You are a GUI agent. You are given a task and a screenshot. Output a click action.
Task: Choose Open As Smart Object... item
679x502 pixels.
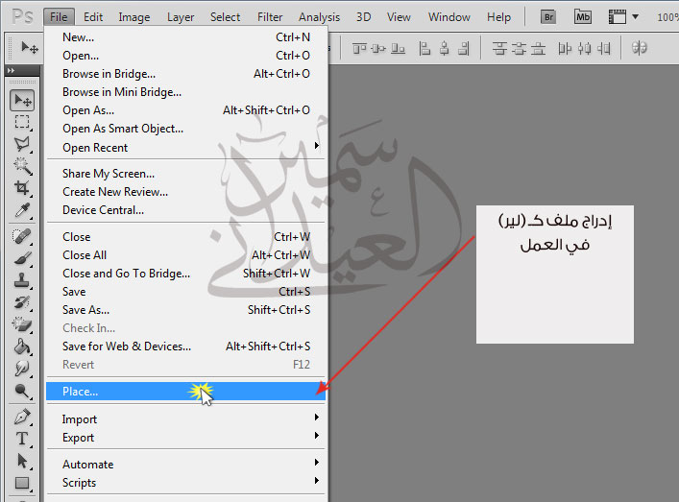(x=185, y=129)
